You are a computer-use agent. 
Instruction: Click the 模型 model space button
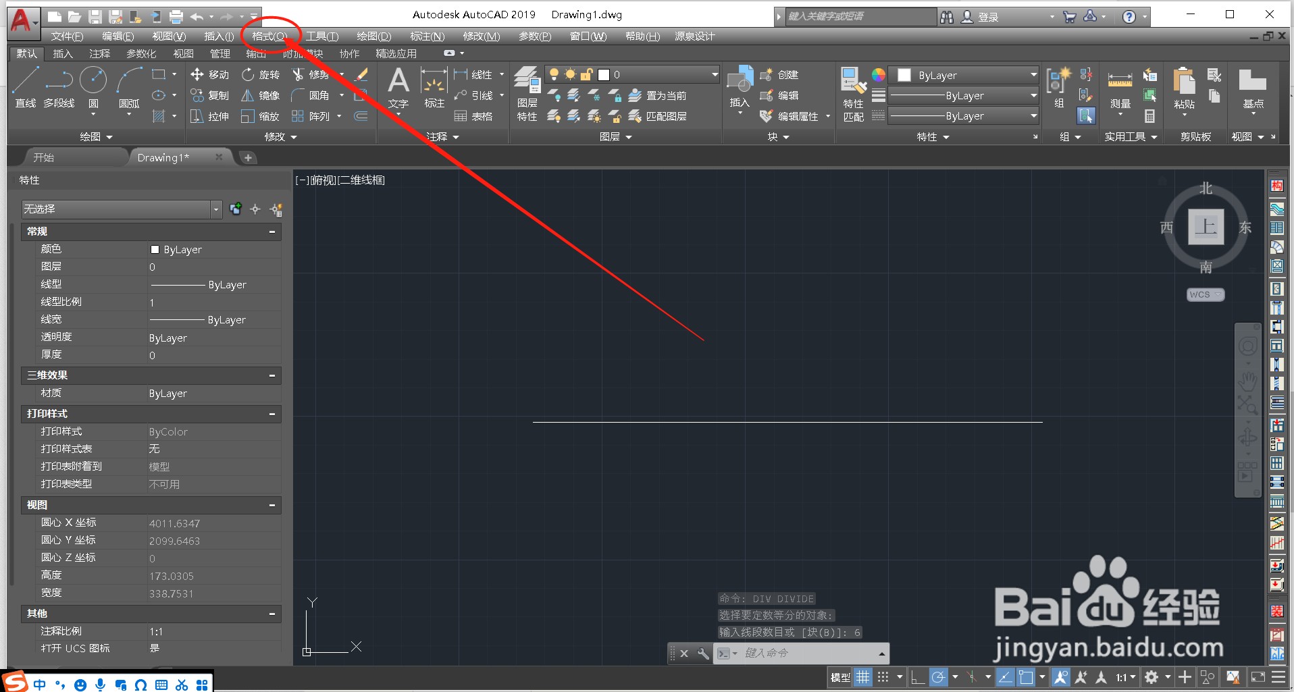tap(840, 677)
